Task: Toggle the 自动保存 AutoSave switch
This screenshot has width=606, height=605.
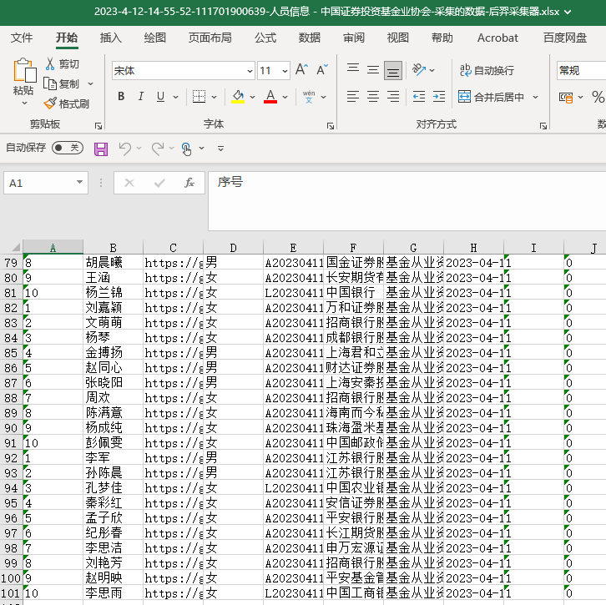Action: coord(68,148)
